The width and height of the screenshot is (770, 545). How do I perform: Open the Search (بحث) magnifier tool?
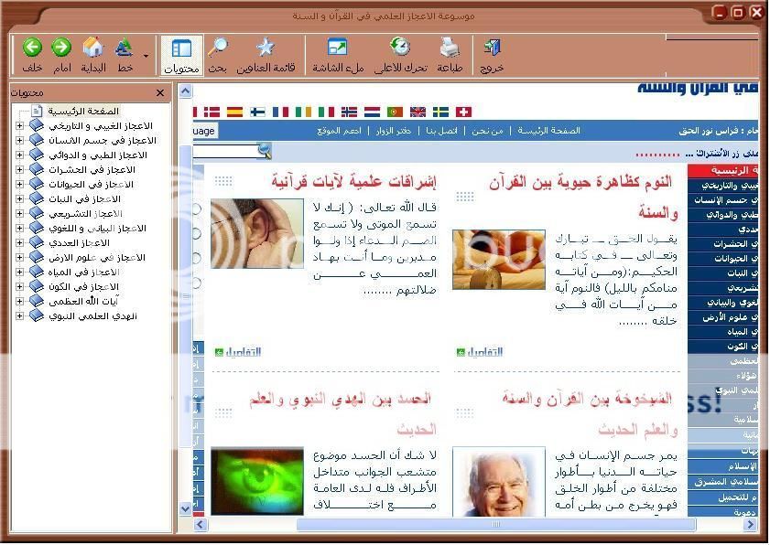(x=218, y=48)
